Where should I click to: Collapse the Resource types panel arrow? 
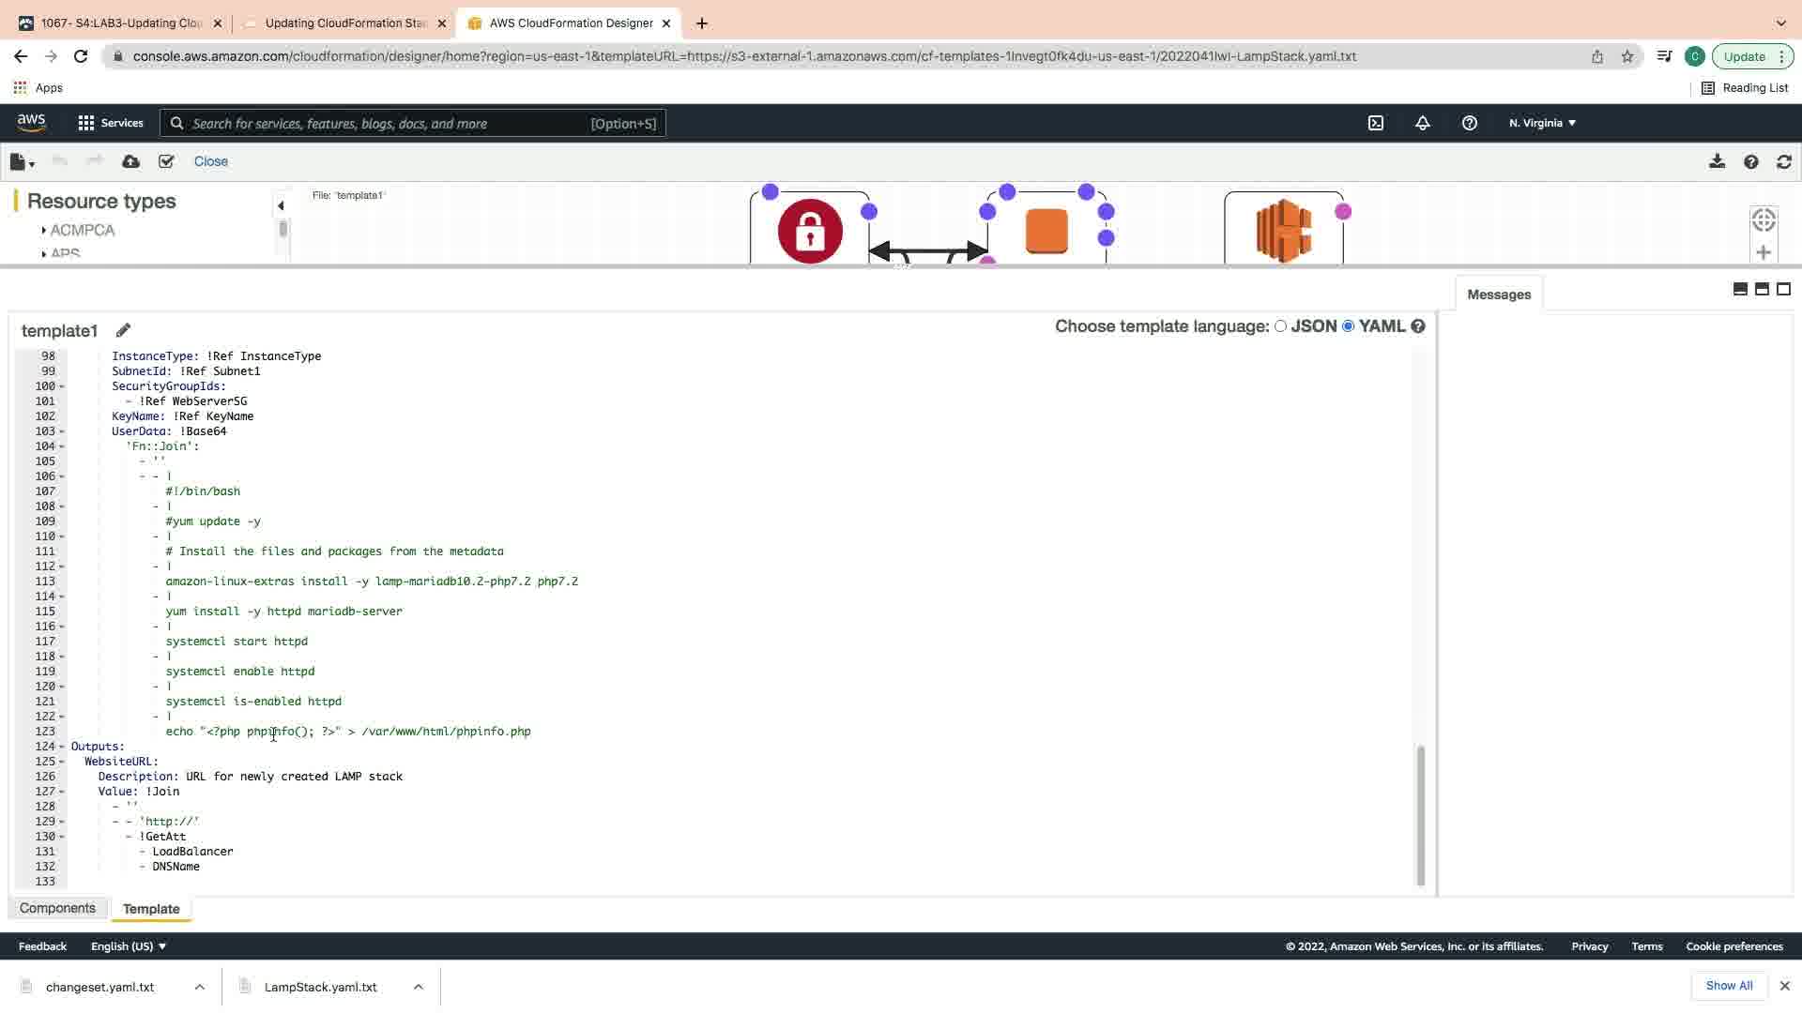tap(280, 205)
